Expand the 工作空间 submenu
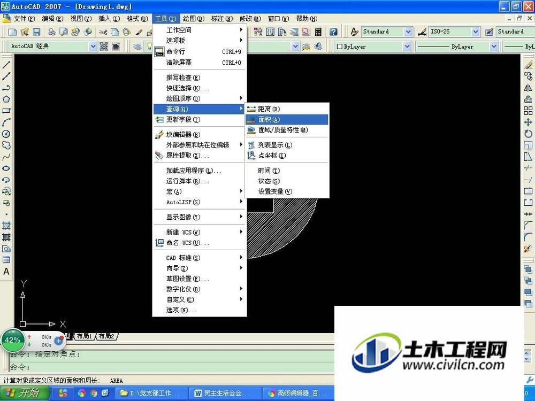Screen dimensions: 535x401 200,30
